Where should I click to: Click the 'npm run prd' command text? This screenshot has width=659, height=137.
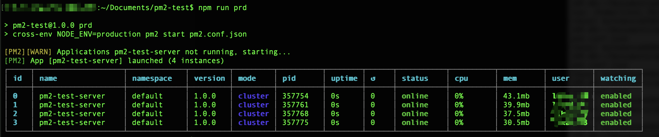tap(223, 8)
